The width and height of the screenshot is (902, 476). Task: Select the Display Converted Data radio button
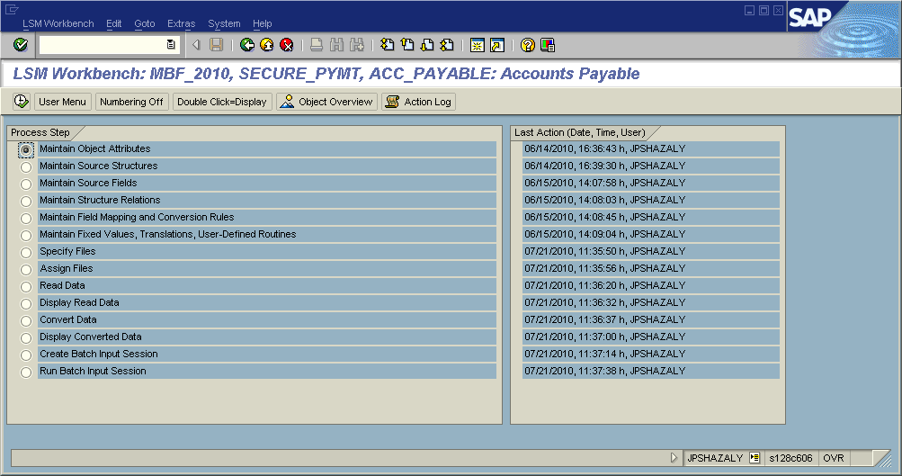pos(26,337)
